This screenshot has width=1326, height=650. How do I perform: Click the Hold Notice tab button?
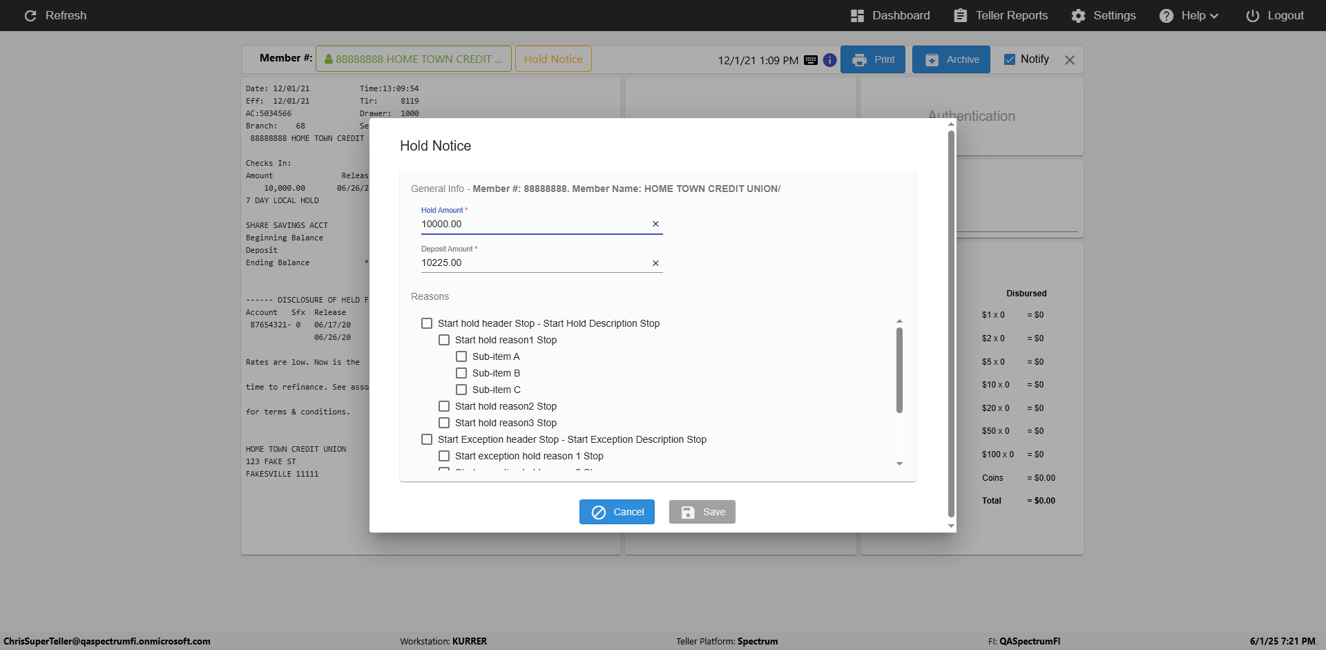pos(553,59)
